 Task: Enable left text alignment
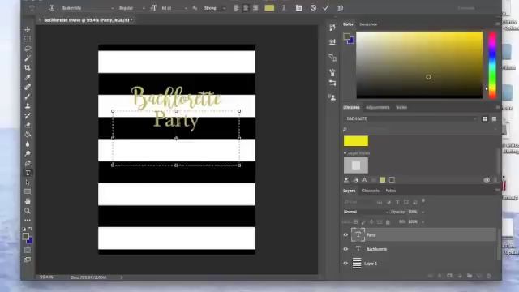tap(236, 8)
